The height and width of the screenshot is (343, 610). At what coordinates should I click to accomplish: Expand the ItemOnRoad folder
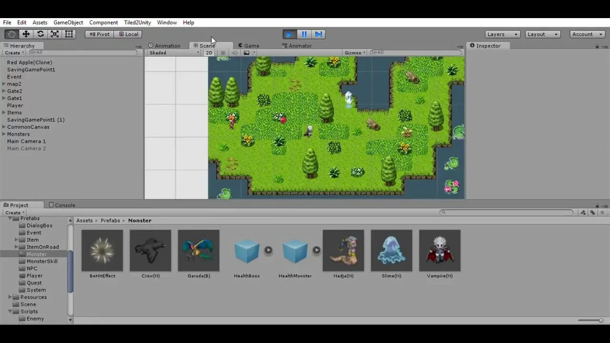[16, 247]
